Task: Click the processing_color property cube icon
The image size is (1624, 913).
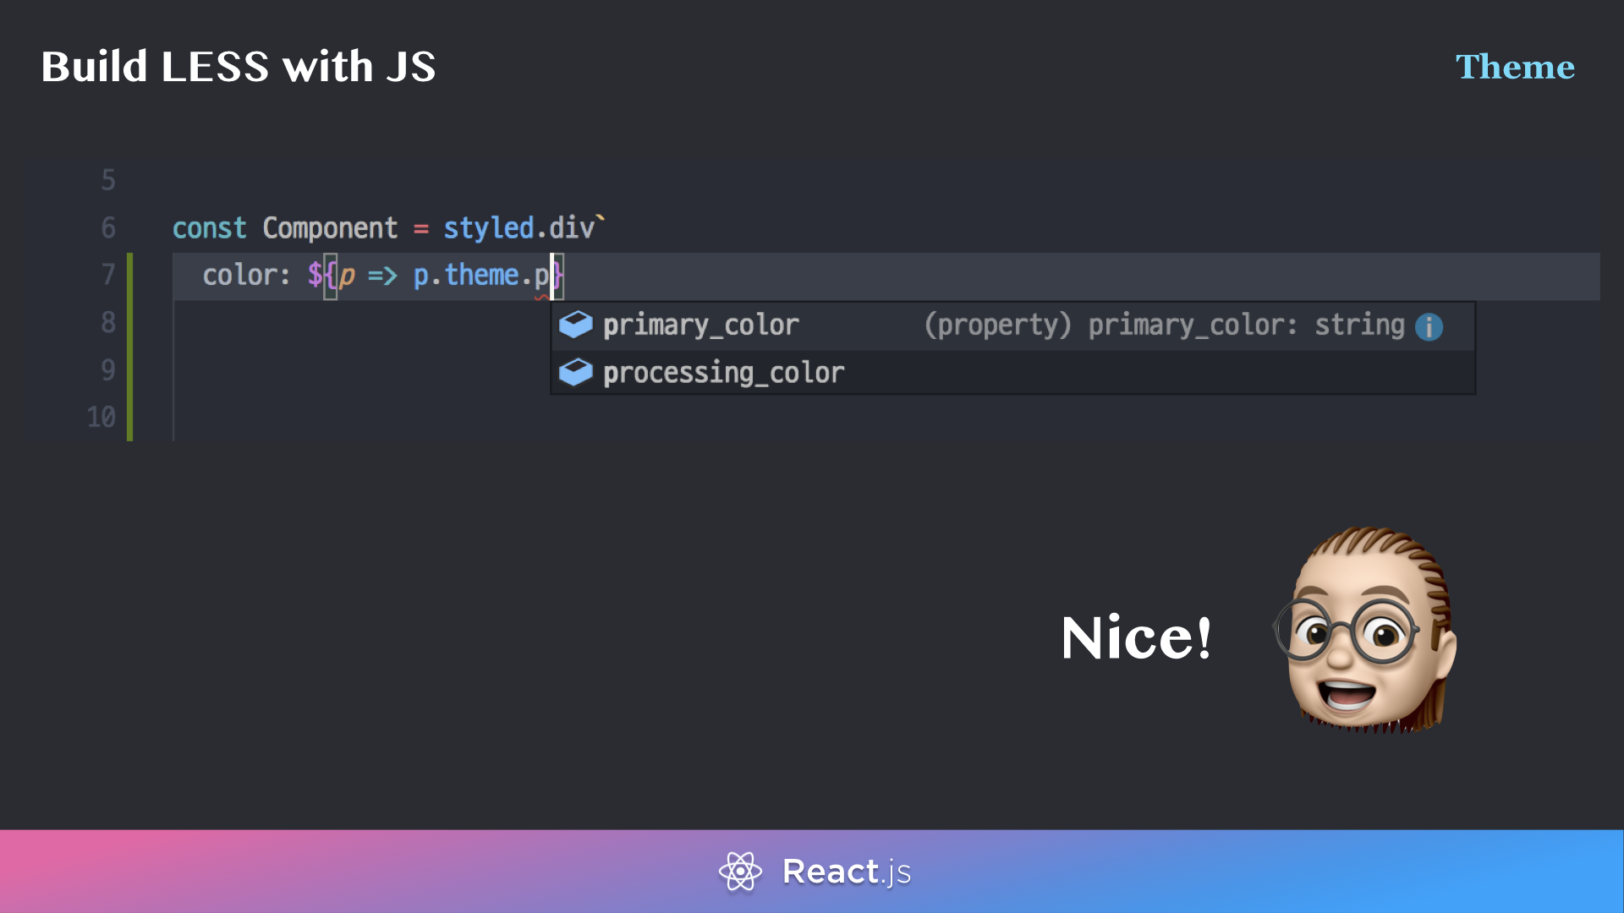Action: coord(576,372)
